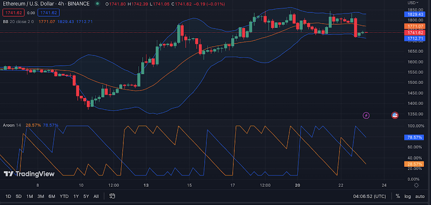Select the Aroon 14 indicator legend
Viewport: 431px width, 205px height.
pyautogui.click(x=12, y=125)
